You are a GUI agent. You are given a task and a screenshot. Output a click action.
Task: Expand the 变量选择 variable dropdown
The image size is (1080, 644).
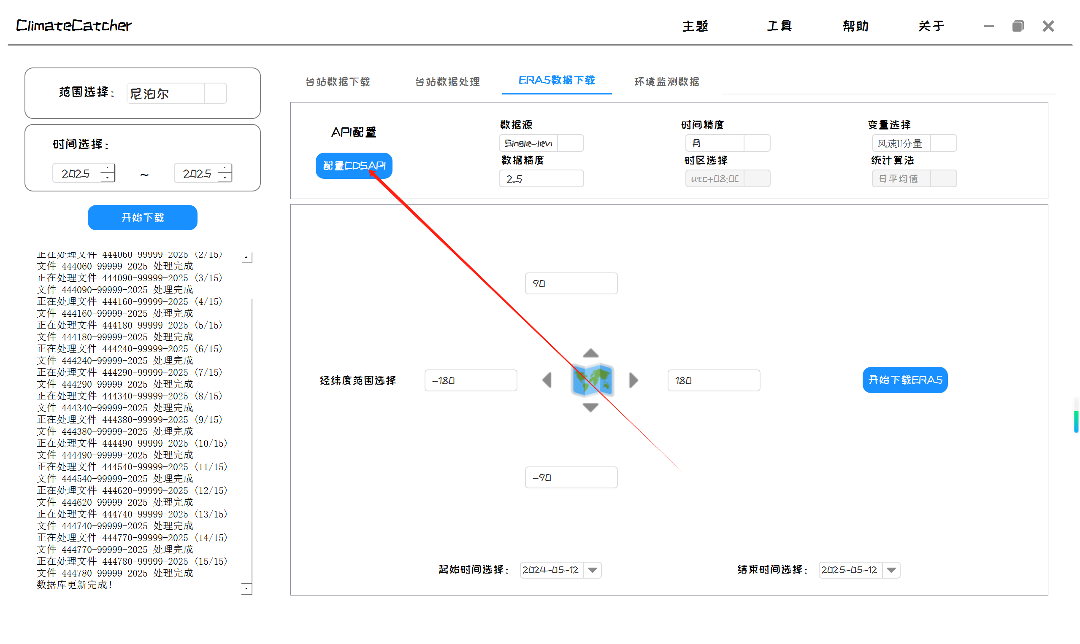[x=943, y=143]
